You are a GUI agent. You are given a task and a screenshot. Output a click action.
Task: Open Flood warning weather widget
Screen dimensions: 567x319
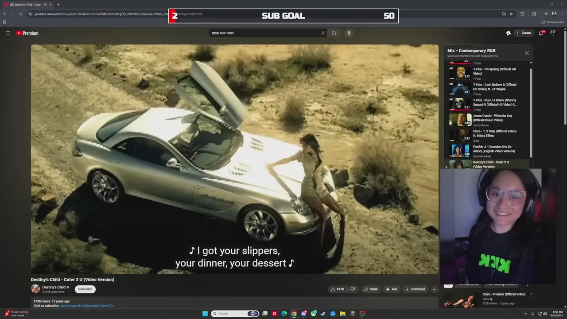pyautogui.click(x=16, y=314)
